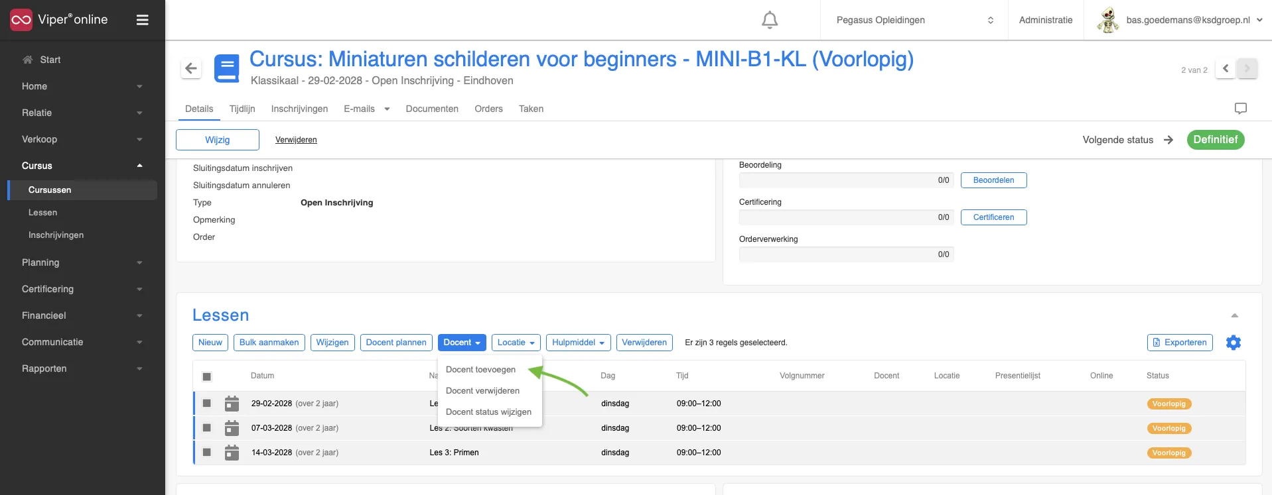
Task: Click the Start home icon in sidebar
Action: coord(27,60)
